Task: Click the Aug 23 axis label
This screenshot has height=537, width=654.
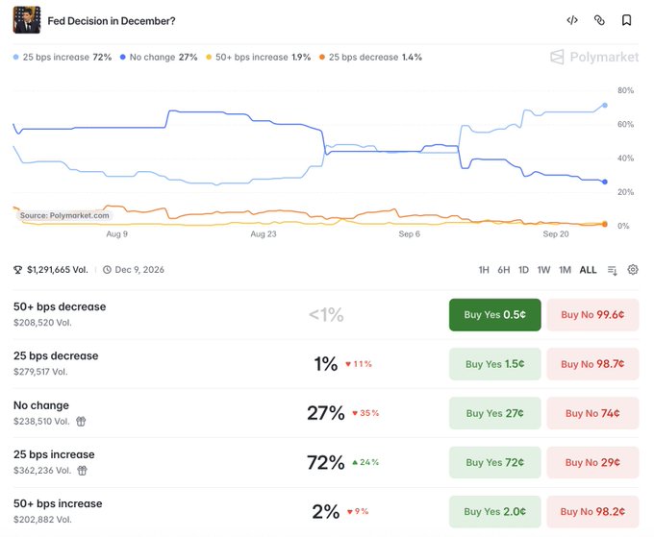Action: click(x=264, y=234)
